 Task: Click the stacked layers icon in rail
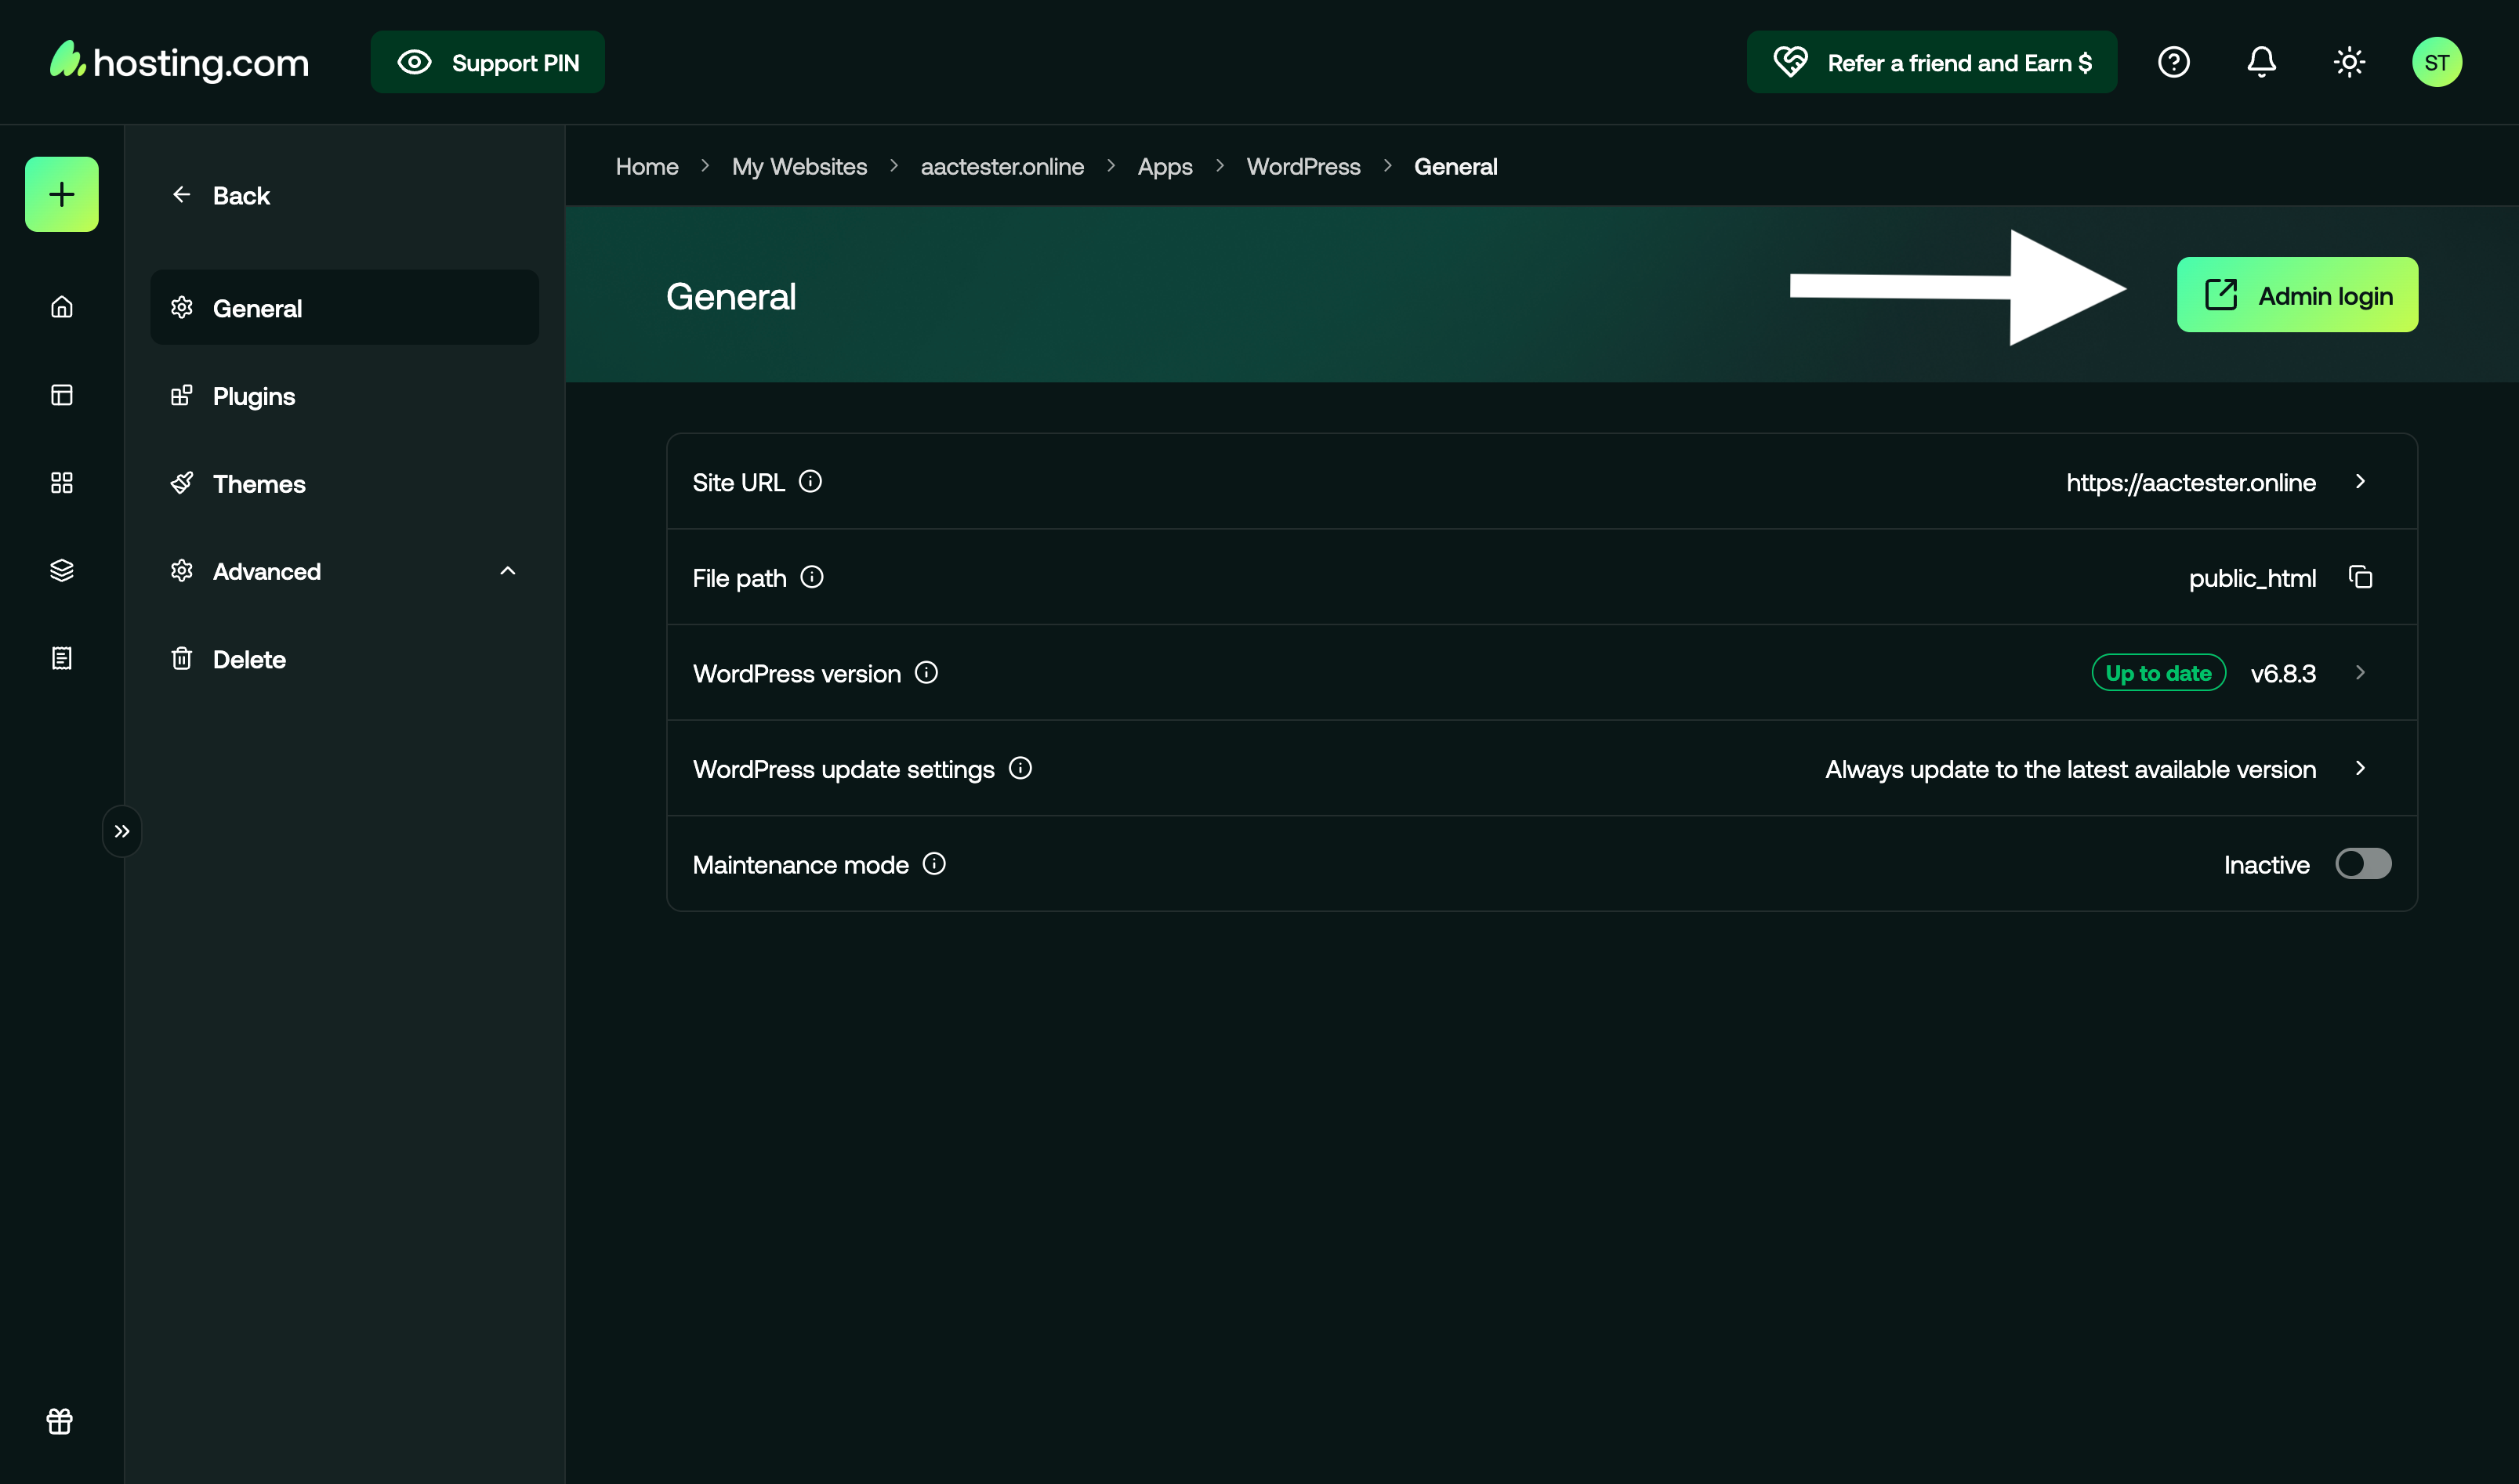click(61, 570)
